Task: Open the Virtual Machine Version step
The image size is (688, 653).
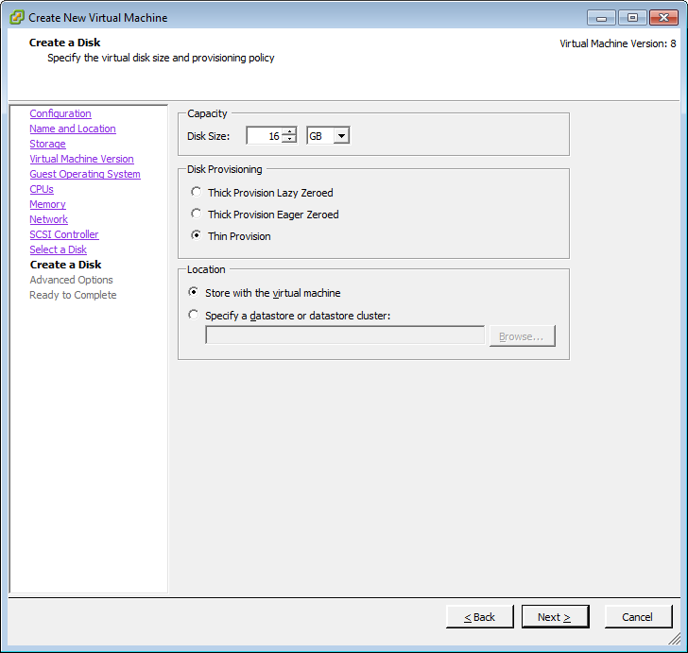Action: (81, 159)
